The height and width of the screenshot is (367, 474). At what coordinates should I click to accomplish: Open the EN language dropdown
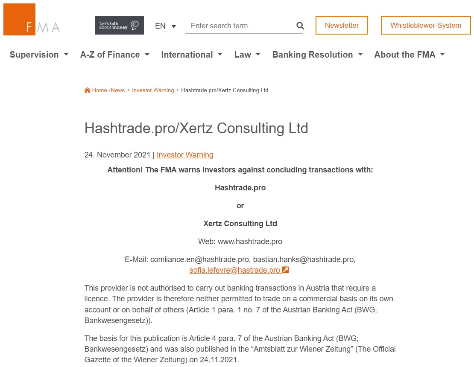pyautogui.click(x=165, y=26)
